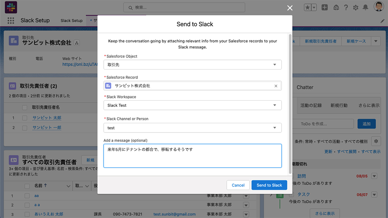The width and height of the screenshot is (388, 218).
Task: Open row actions for the a a row
Action: click(x=246, y=205)
